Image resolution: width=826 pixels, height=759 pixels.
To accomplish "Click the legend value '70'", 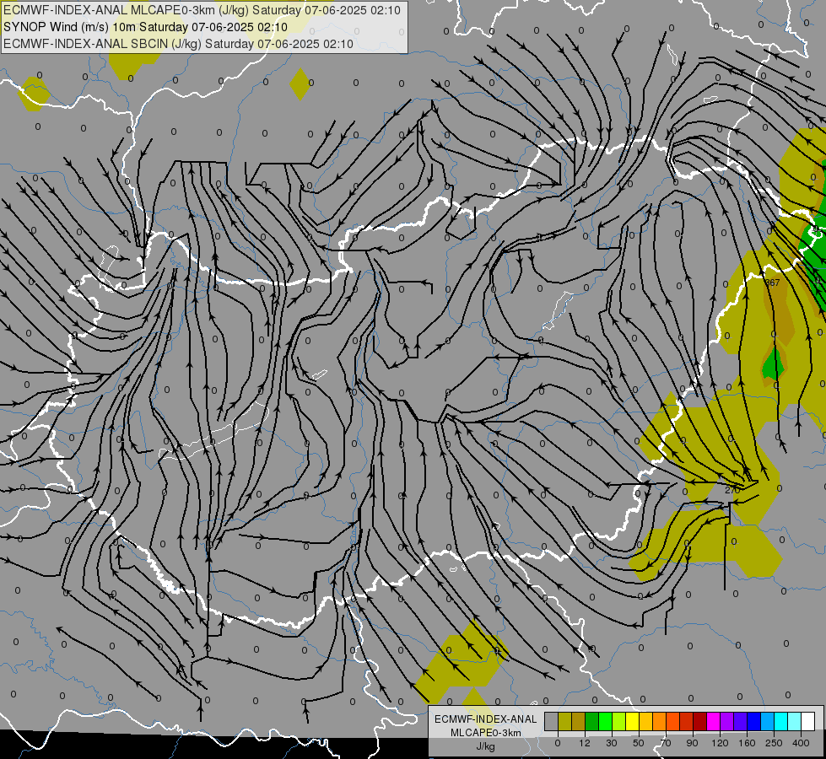I will (666, 743).
